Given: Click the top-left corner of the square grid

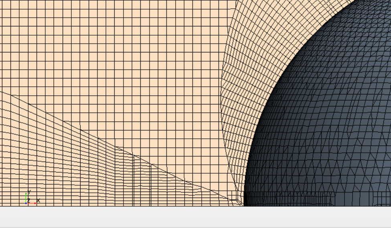Looking at the screenshot, I should [x=2, y=2].
